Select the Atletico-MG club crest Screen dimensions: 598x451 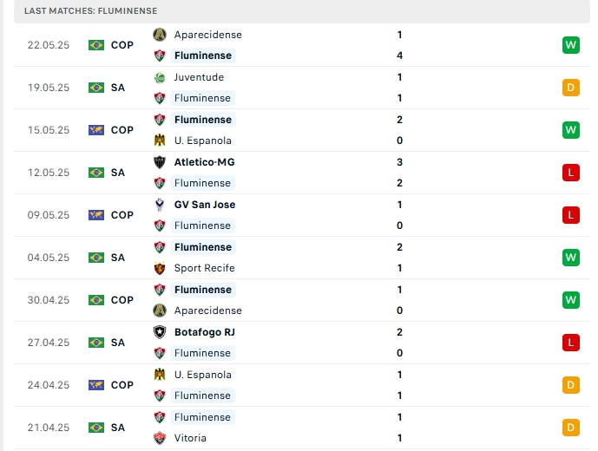(x=159, y=162)
